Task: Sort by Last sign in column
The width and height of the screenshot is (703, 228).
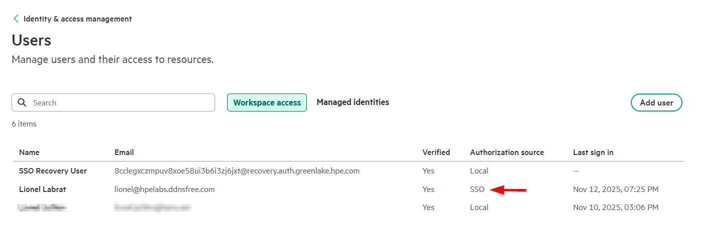Action: pyautogui.click(x=593, y=152)
